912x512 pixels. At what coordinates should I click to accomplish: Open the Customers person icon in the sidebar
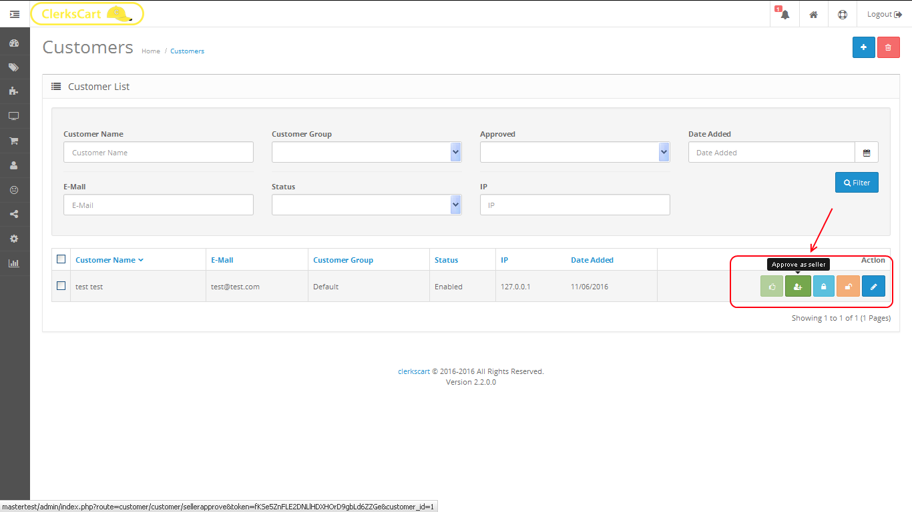click(14, 165)
